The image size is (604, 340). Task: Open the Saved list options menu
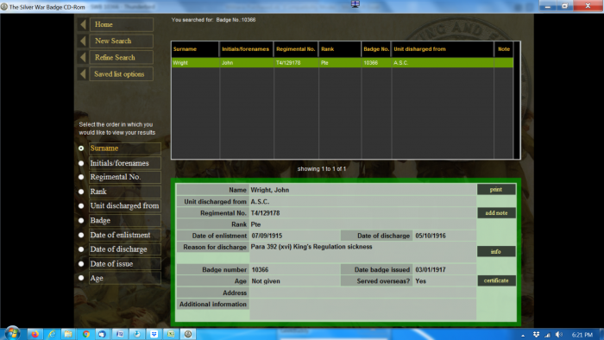point(121,74)
